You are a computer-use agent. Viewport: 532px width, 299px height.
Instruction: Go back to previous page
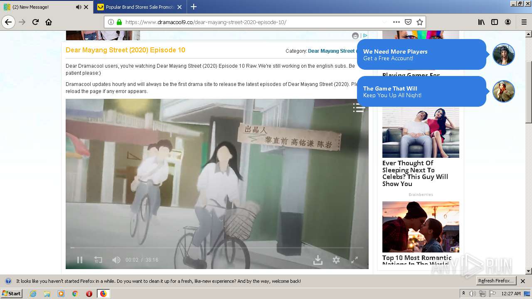pos(8,22)
